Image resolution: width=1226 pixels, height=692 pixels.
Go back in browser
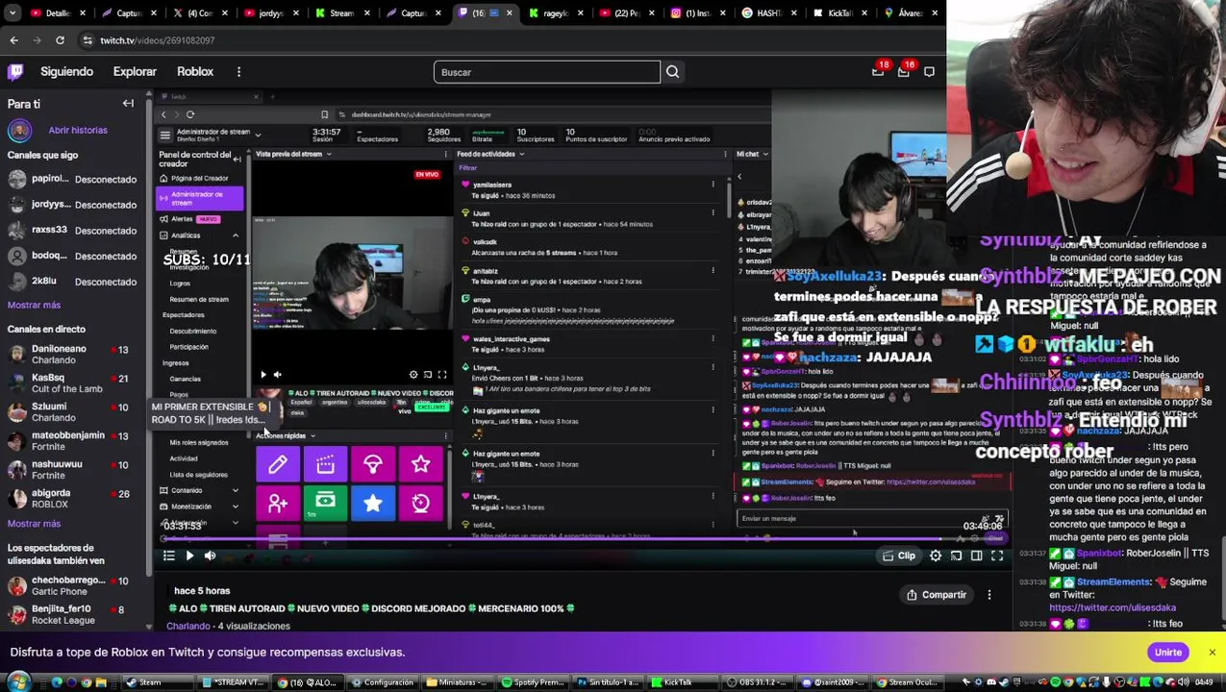pyautogui.click(x=13, y=40)
